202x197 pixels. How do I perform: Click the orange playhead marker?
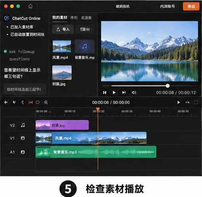coord(98,109)
